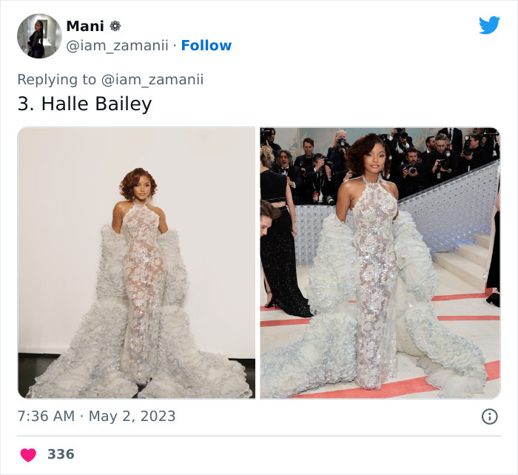Open the display name Mani
Viewport: 518px width, 475px height.
click(85, 26)
